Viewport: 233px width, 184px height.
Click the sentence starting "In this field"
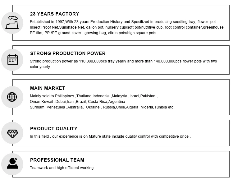coord(110,136)
